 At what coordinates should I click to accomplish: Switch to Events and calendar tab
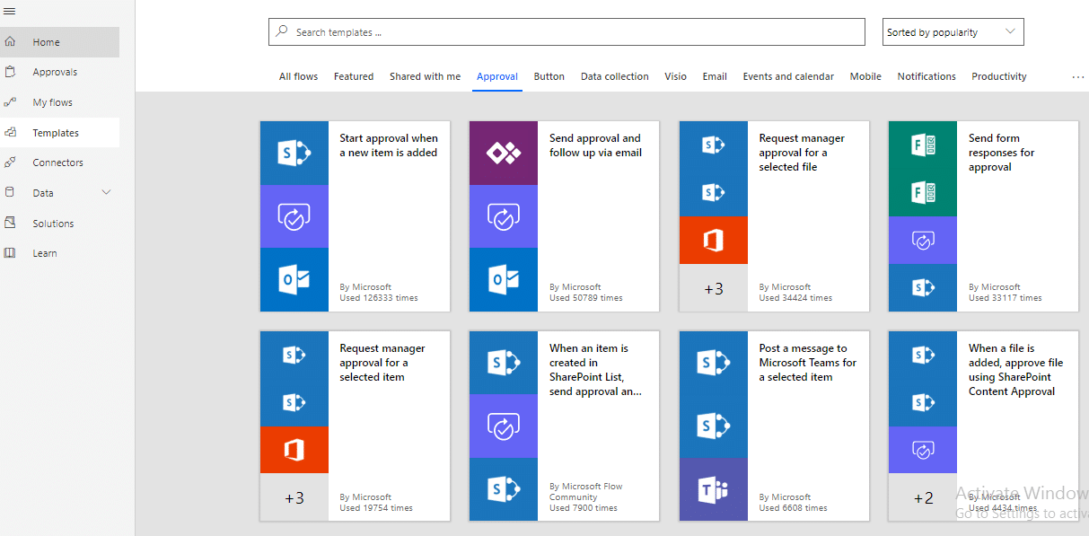click(x=788, y=76)
